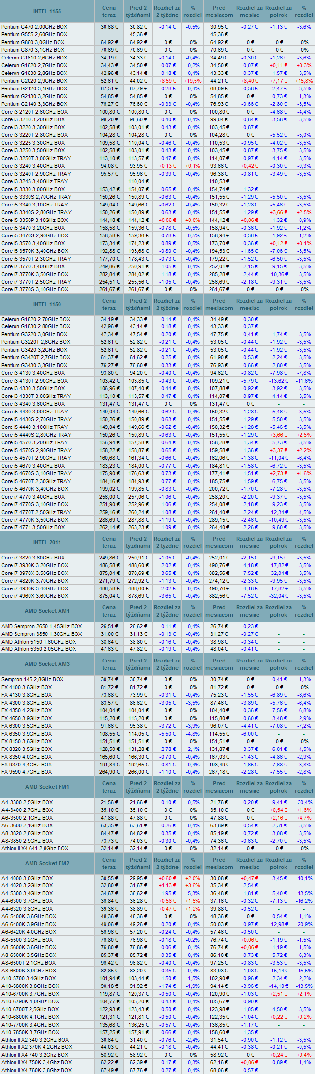Select Core i7 3820 3.60GHz BOX name
This screenshot has height=1074, width=315.
coord(33,558)
